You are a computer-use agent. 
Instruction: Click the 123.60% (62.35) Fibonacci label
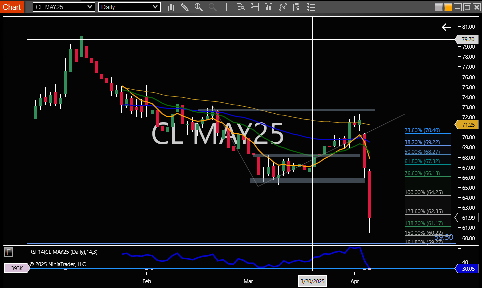coord(424,211)
